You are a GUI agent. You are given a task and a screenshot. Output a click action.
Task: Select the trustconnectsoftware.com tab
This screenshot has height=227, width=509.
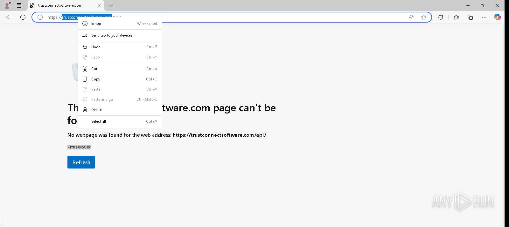click(65, 5)
